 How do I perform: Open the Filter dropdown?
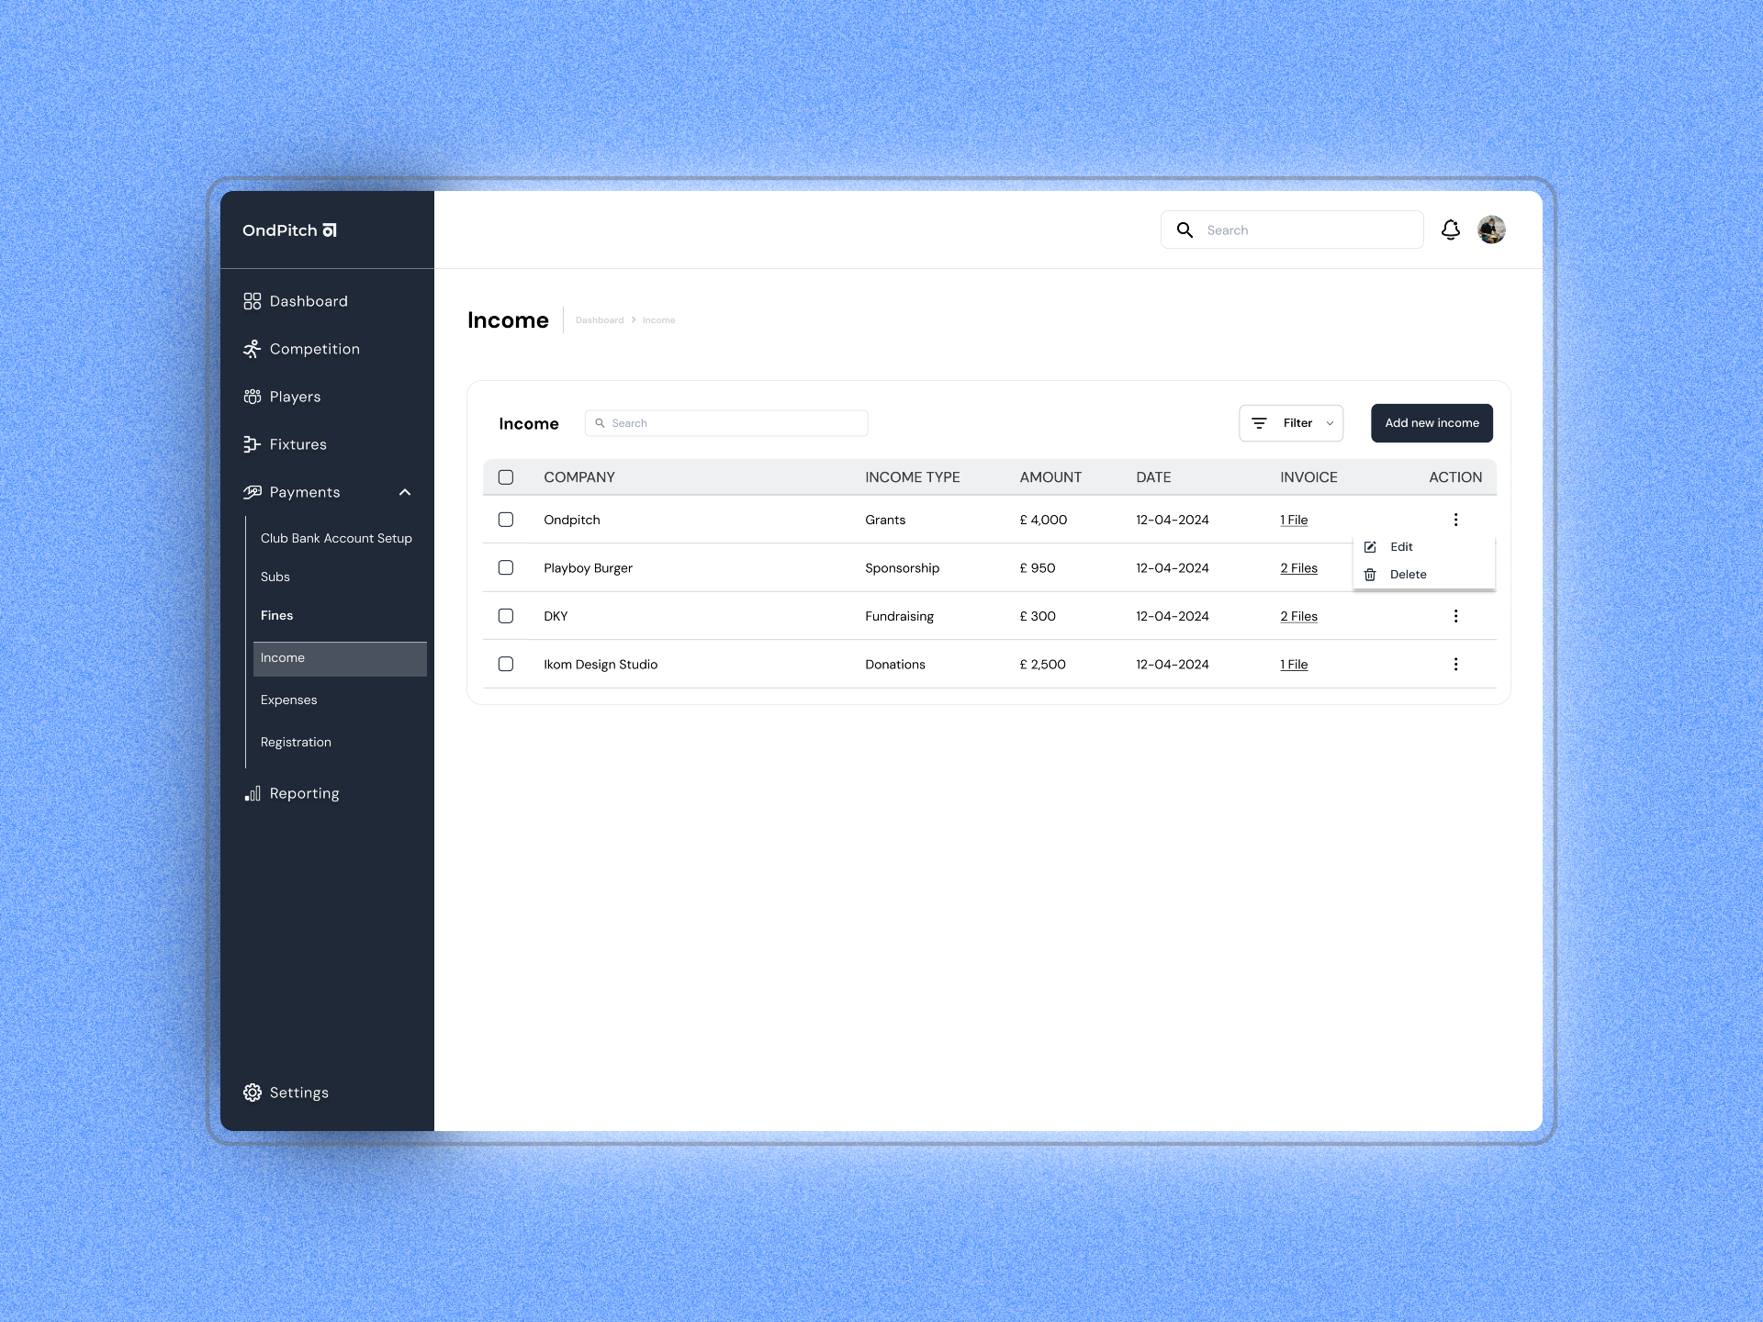point(1290,423)
